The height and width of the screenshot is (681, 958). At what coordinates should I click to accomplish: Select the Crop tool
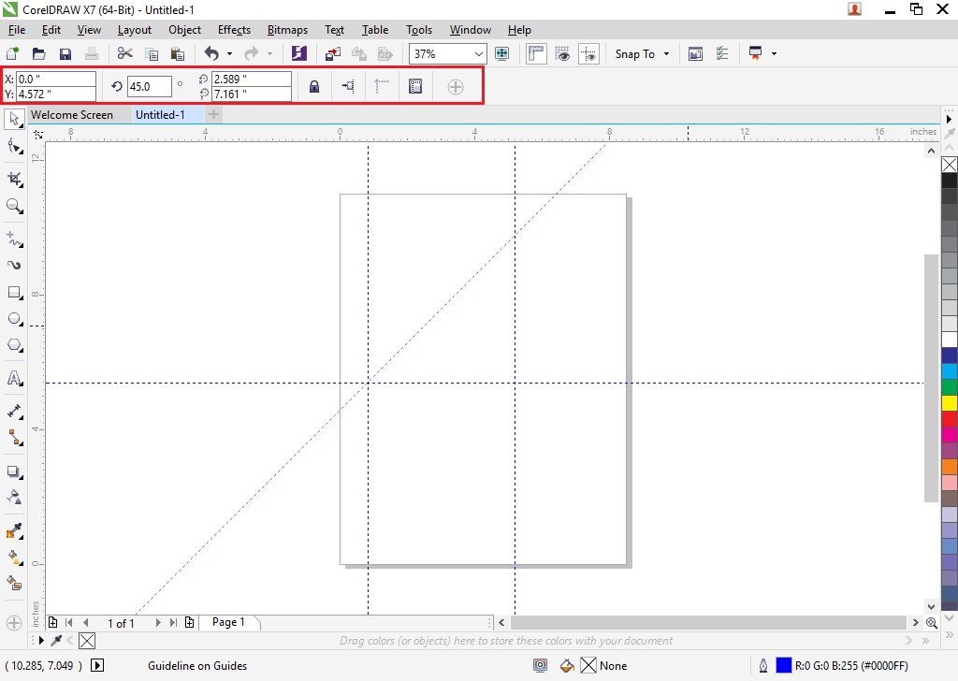coord(14,179)
